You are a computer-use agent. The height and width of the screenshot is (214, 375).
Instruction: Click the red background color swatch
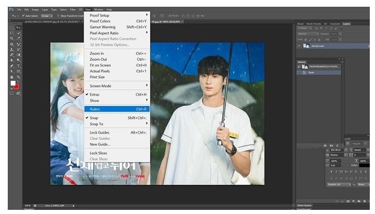pyautogui.click(x=16, y=85)
